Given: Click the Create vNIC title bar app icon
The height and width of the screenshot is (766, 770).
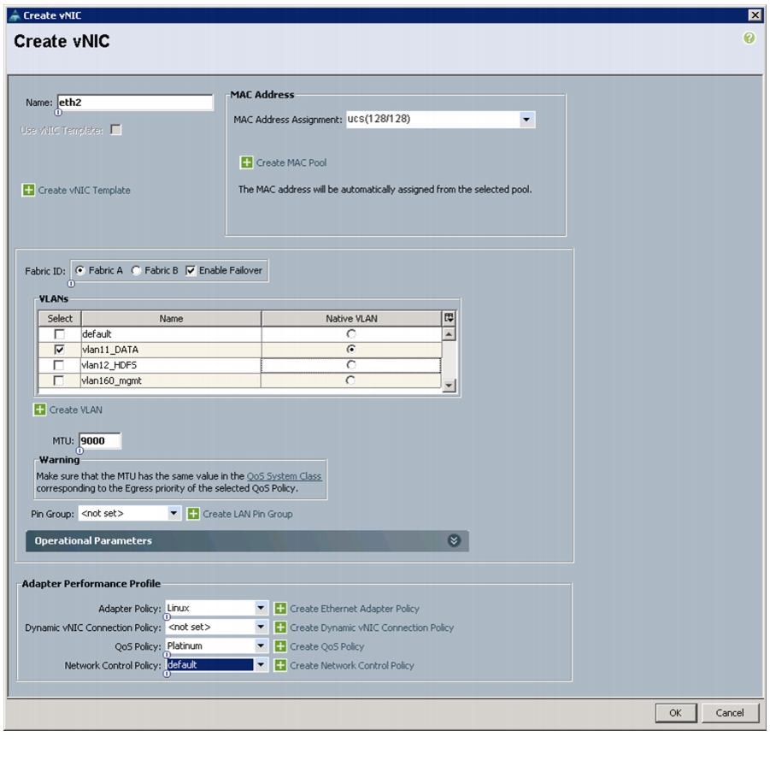Looking at the screenshot, I should [x=15, y=15].
